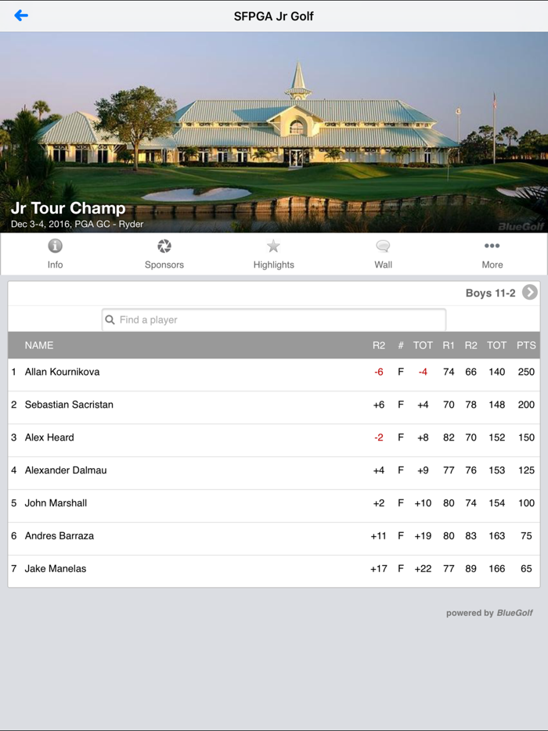The image size is (548, 731).
Task: Open the Boys 11-2 division selector
Action: coord(489,292)
